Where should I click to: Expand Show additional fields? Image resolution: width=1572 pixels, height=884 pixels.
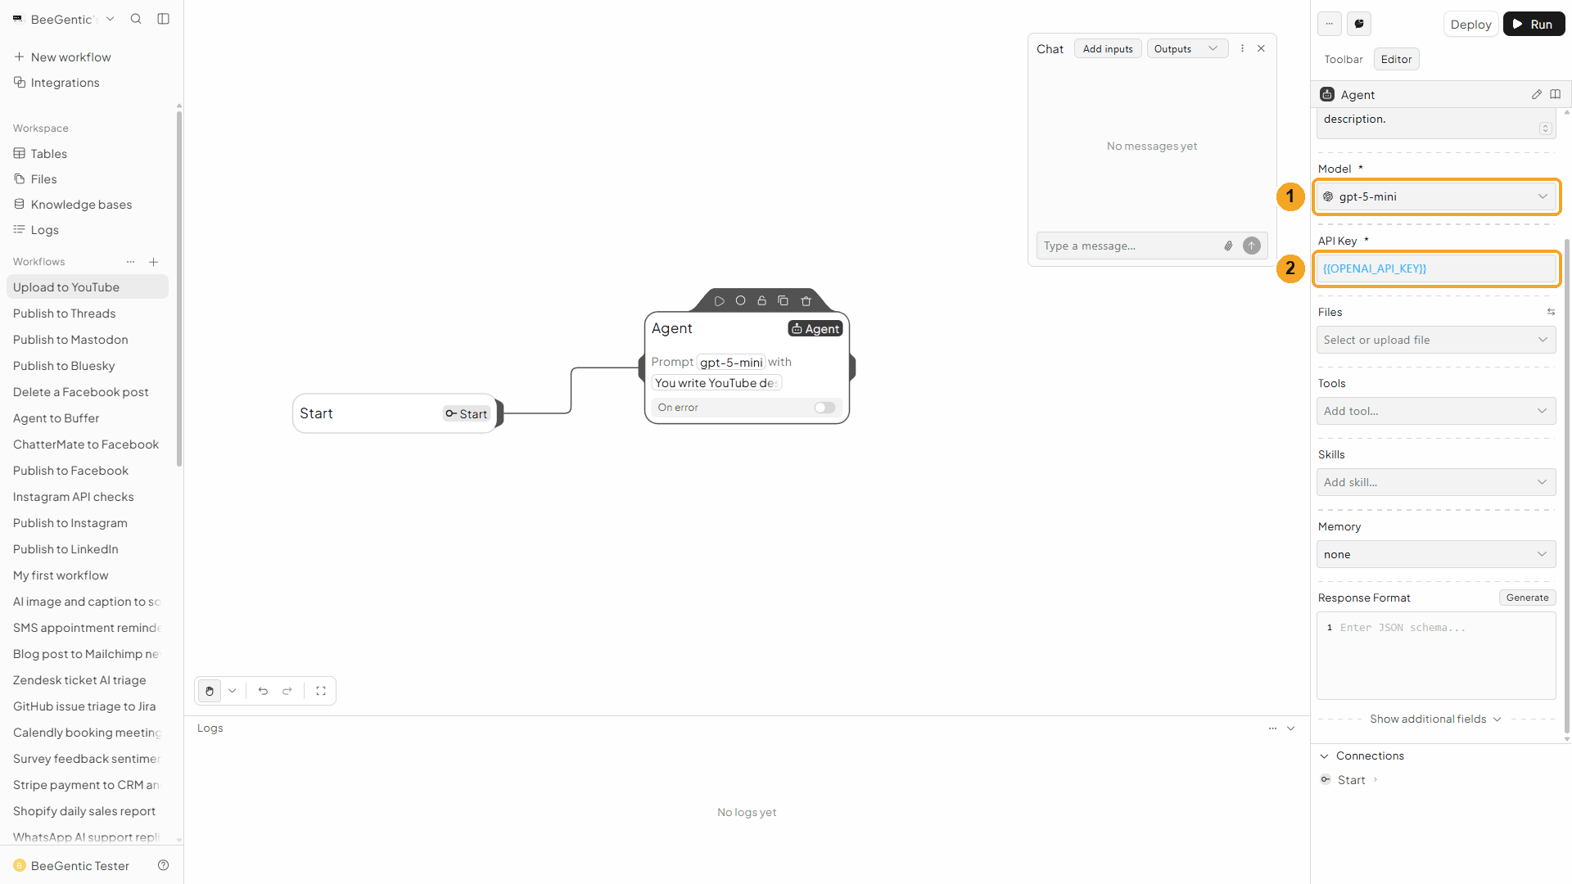[1435, 719]
